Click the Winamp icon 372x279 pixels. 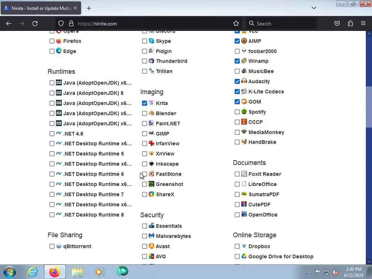pos(244,61)
